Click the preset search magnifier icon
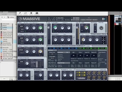The height and width of the screenshot is (92, 122). click(54, 18)
